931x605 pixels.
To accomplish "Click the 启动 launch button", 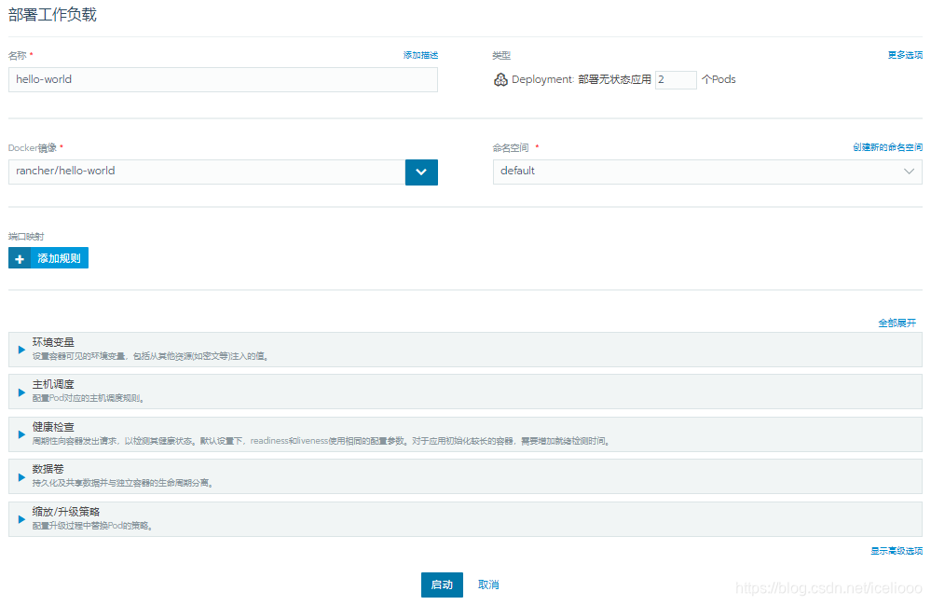I will 442,584.
